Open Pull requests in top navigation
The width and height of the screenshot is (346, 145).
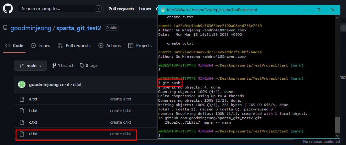point(121,9)
